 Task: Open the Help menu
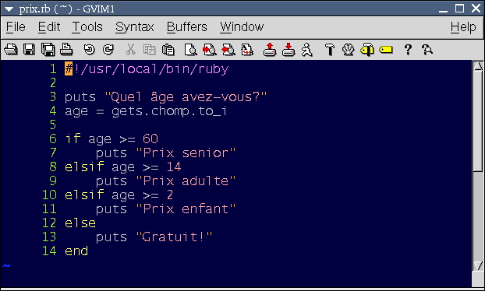pos(463,27)
